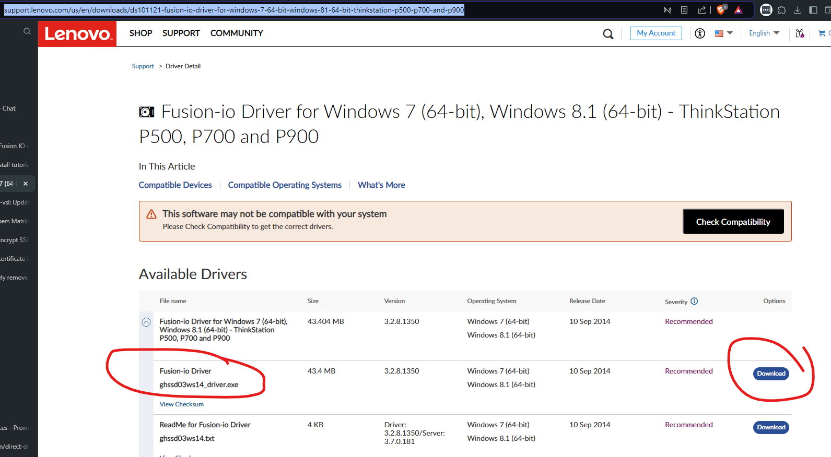
Task: Click the Brave Shields lion icon
Action: point(721,9)
